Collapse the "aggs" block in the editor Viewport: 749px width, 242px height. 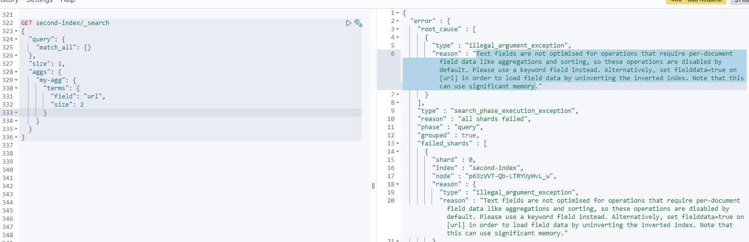point(17,72)
